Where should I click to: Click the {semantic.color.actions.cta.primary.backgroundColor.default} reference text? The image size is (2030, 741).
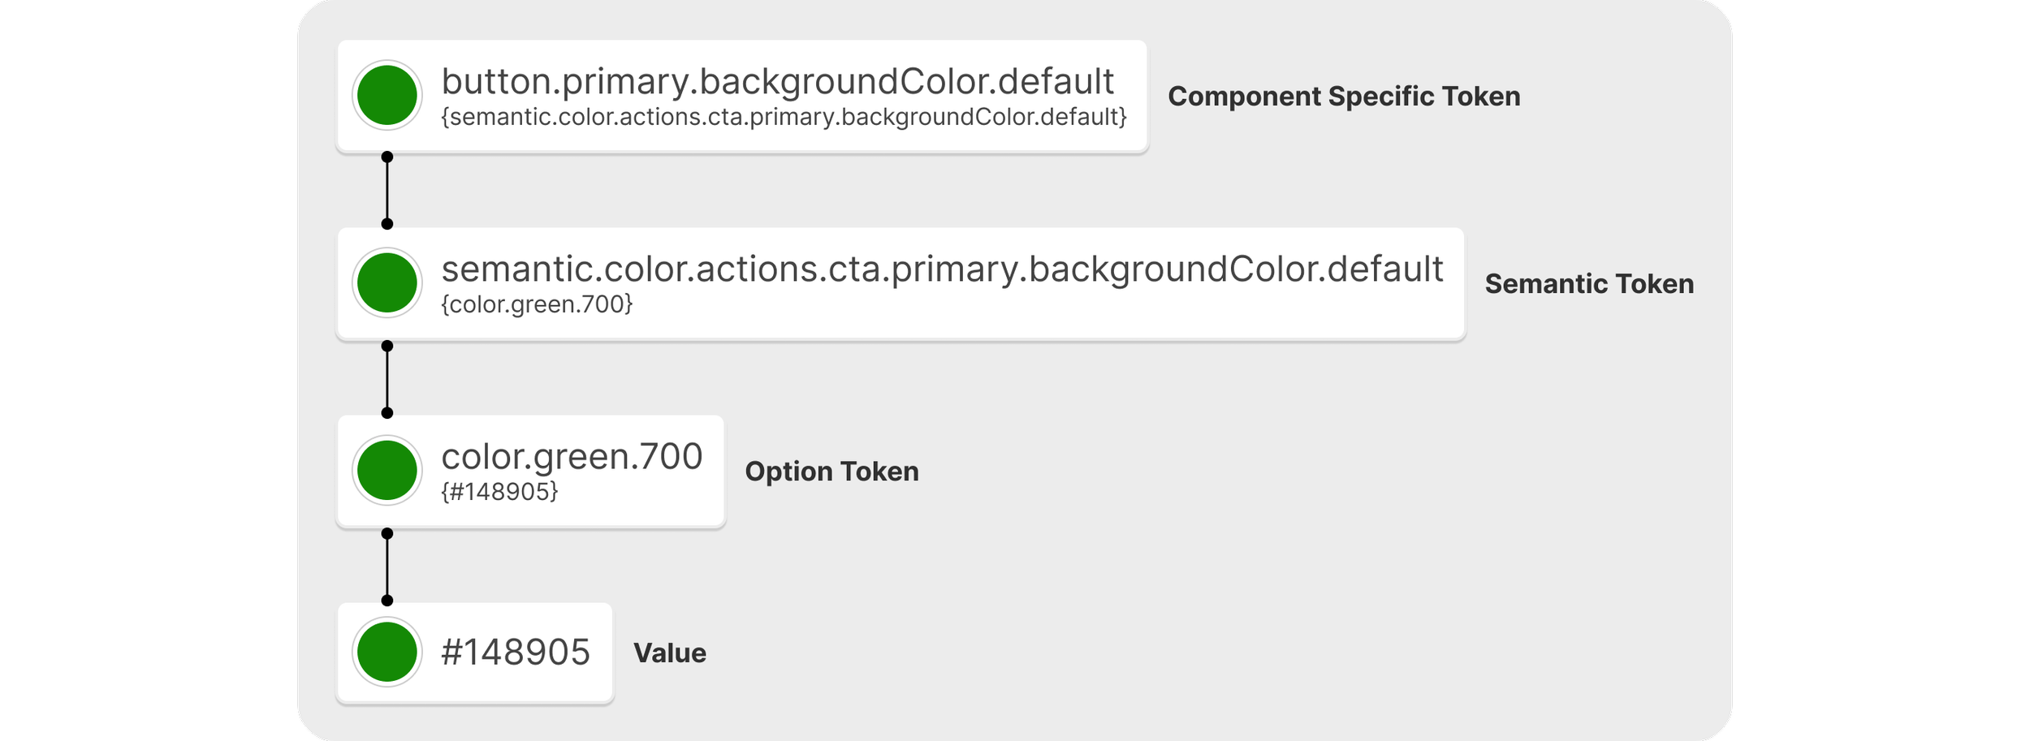coord(784,118)
